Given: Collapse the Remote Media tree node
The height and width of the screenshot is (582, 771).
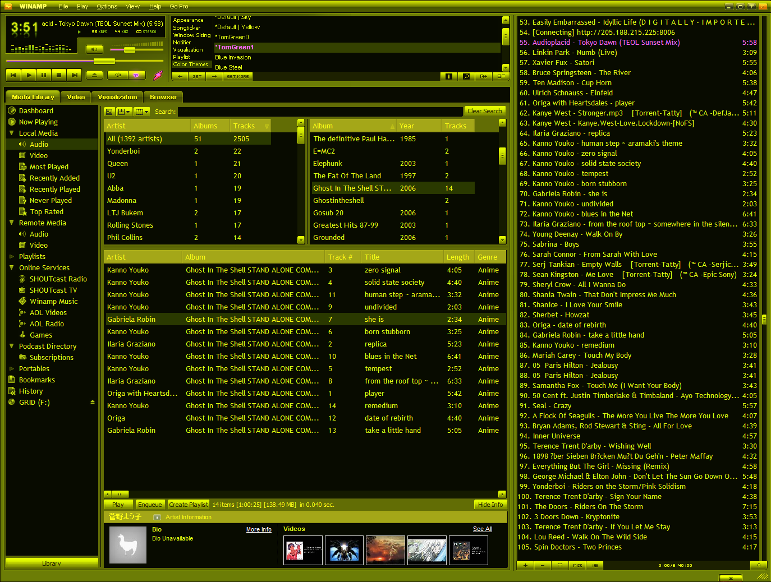Looking at the screenshot, I should [12, 223].
